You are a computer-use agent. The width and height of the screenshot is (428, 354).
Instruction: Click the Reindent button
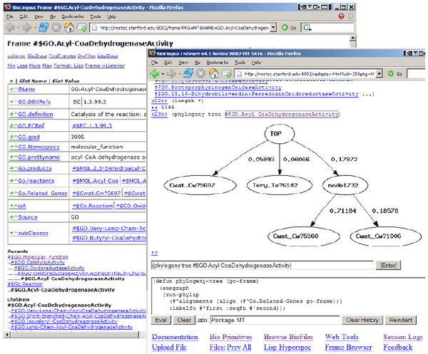(x=401, y=320)
